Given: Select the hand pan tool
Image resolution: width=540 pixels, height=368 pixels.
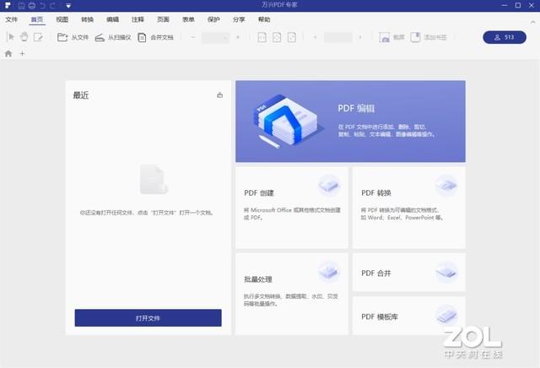Looking at the screenshot, I should point(24,37).
